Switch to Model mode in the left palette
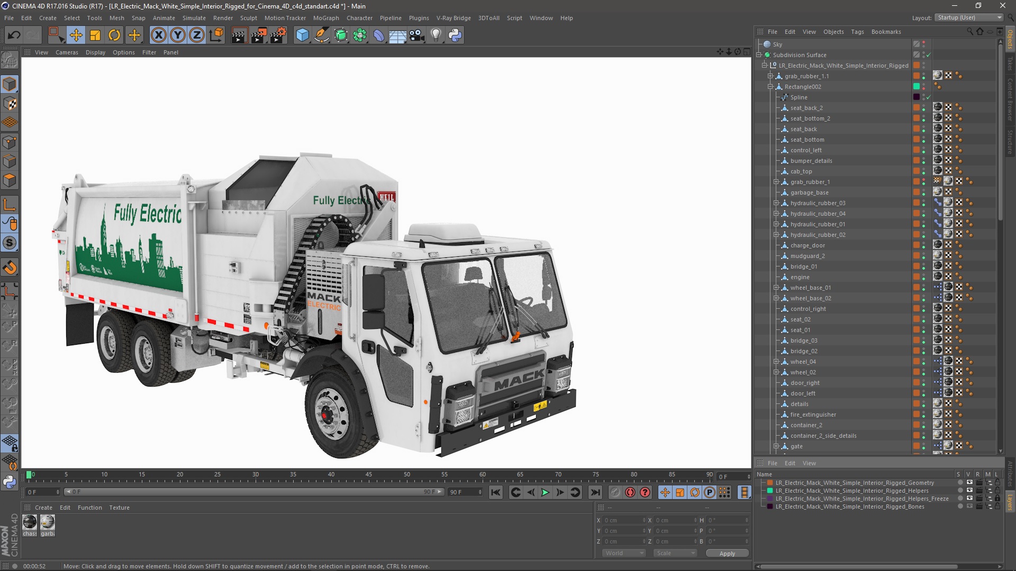The image size is (1016, 571). point(10,84)
